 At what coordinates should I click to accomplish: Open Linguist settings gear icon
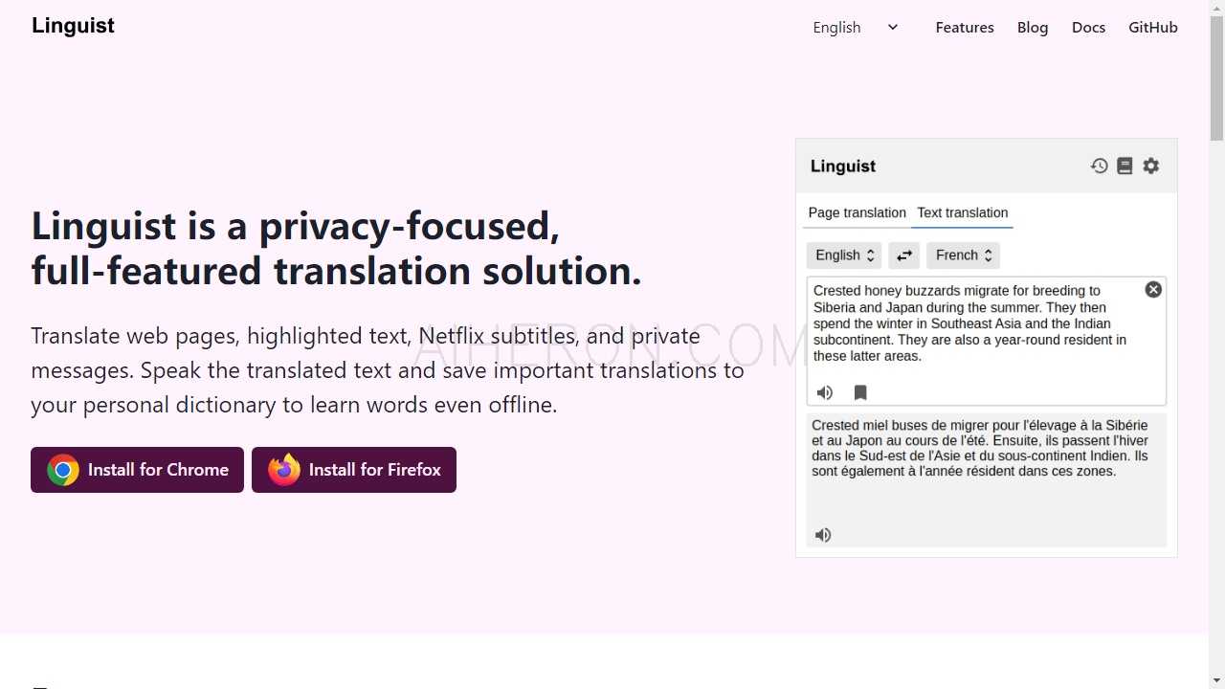click(x=1151, y=166)
